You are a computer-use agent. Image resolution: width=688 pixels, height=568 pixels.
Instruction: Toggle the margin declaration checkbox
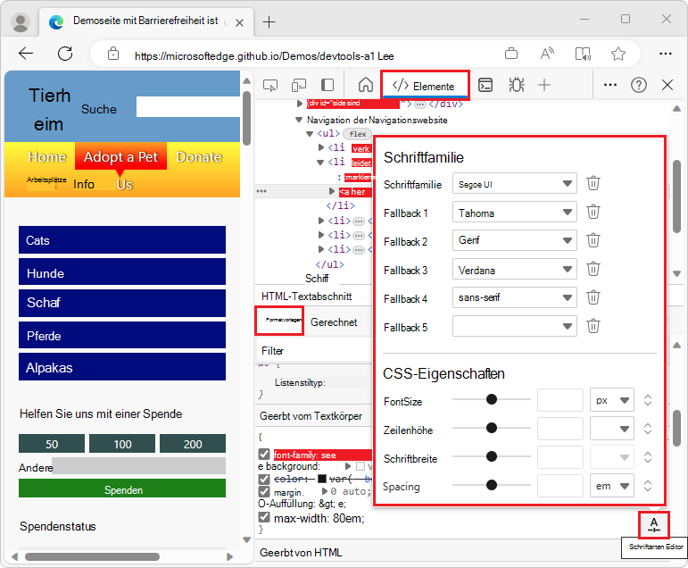[264, 491]
